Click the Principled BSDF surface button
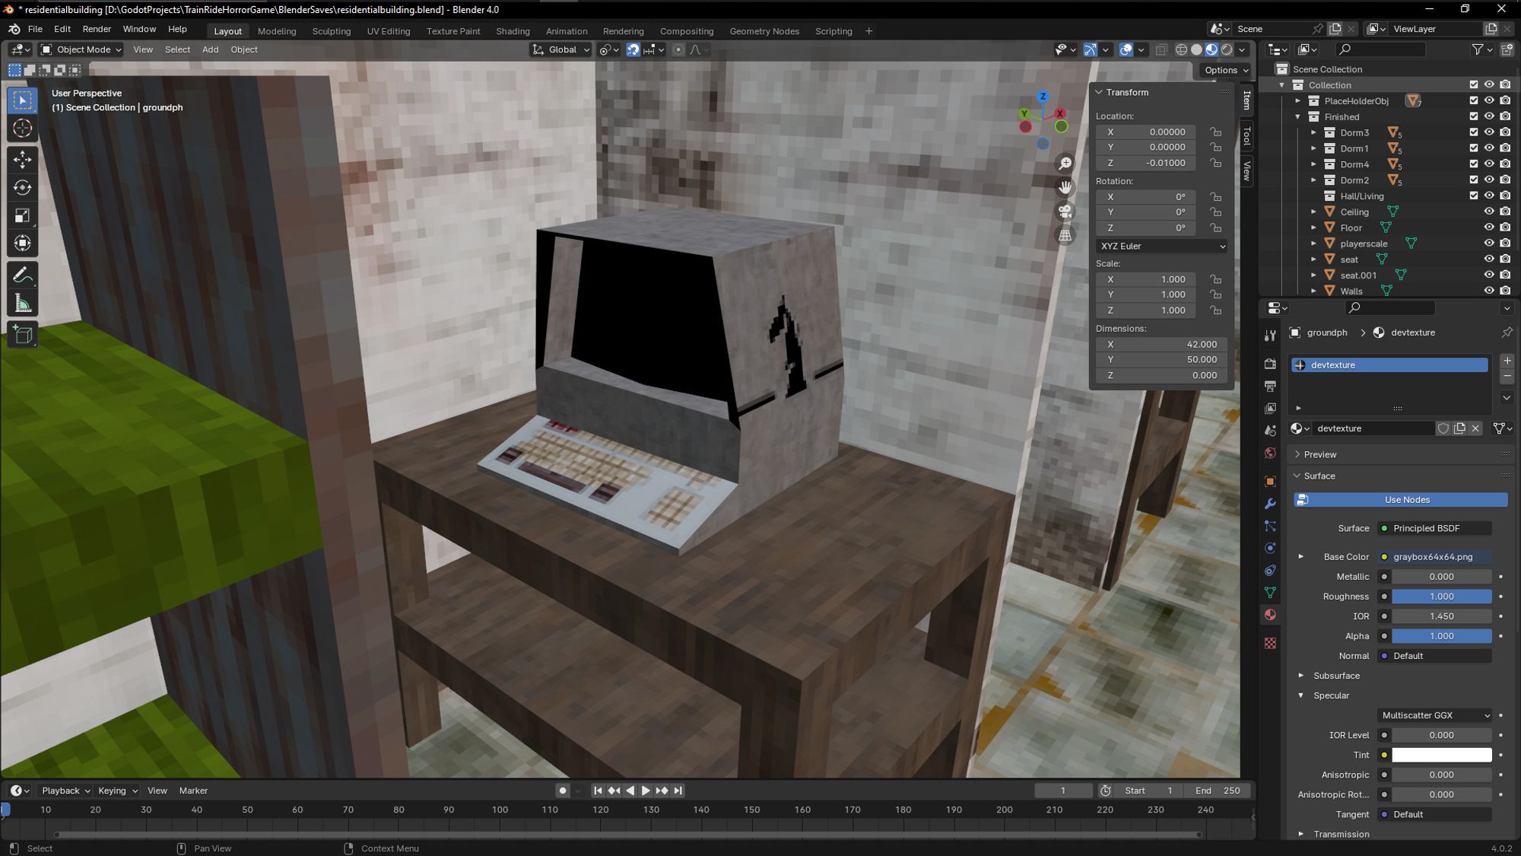The height and width of the screenshot is (856, 1521). (1434, 528)
